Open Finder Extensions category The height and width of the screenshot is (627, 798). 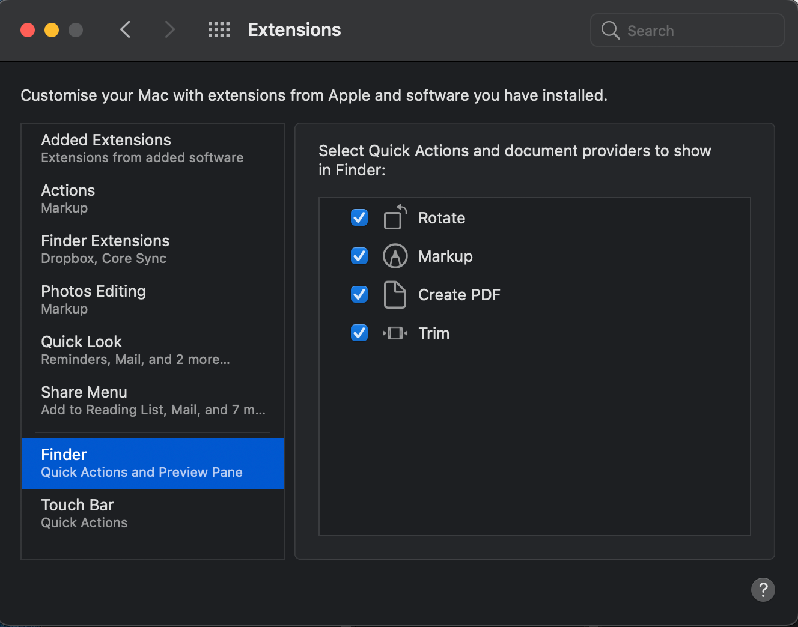153,249
